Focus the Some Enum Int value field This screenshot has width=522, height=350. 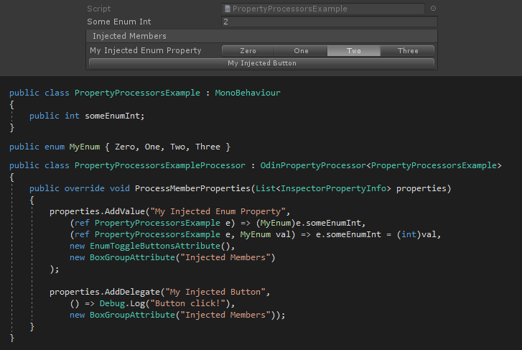point(330,22)
